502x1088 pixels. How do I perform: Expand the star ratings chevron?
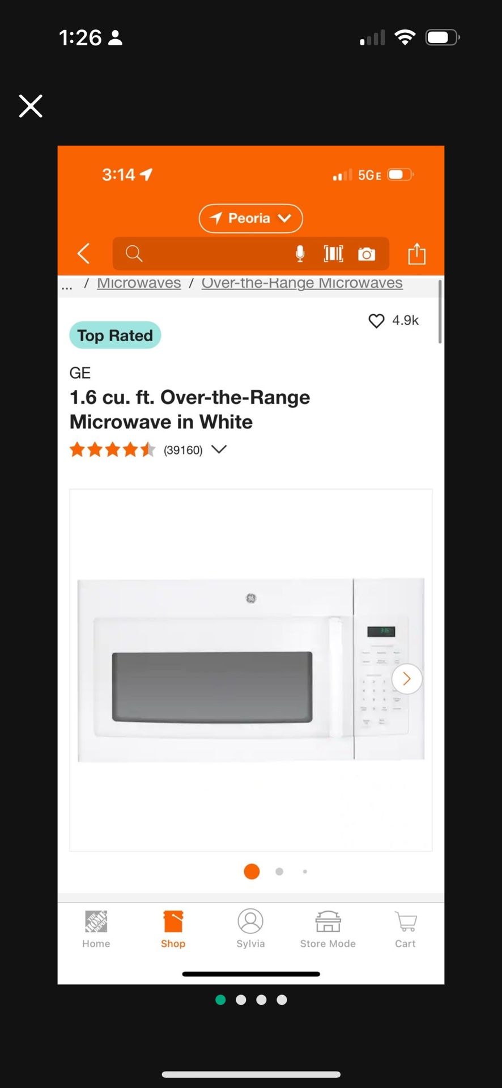point(219,449)
